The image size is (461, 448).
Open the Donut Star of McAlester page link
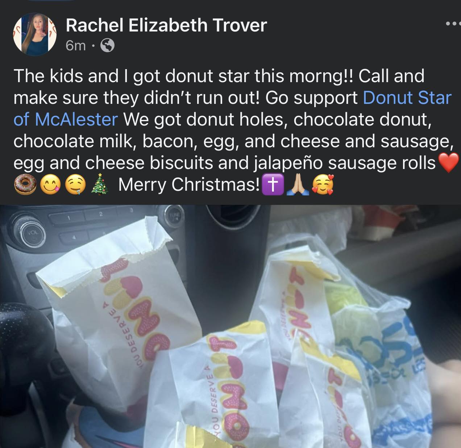(x=232, y=109)
